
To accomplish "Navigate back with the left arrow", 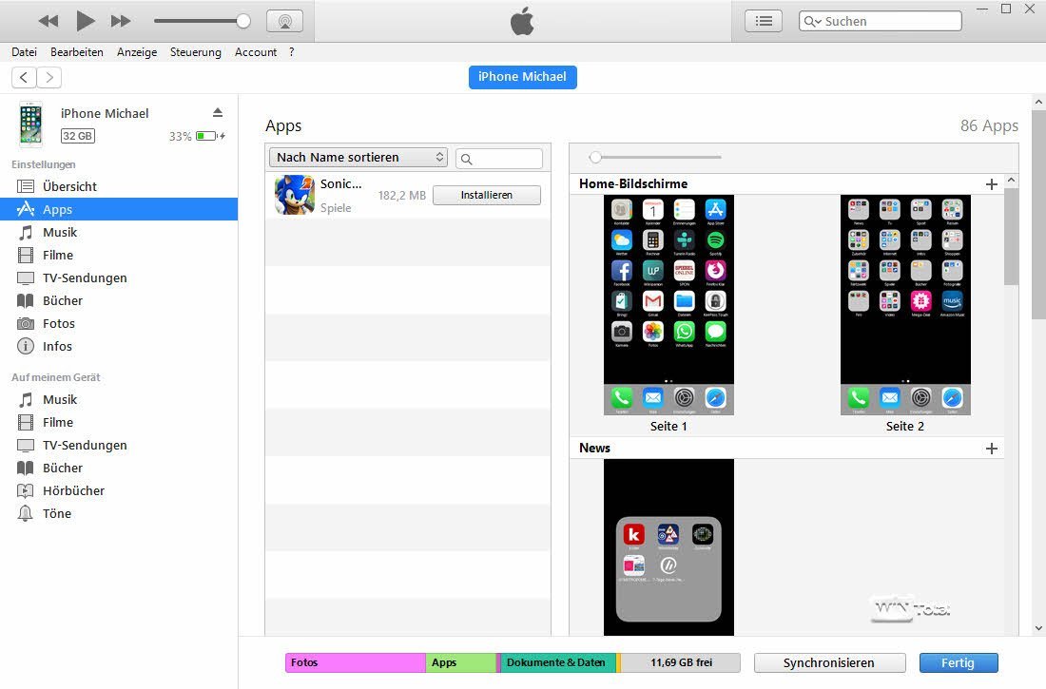I will (x=24, y=78).
